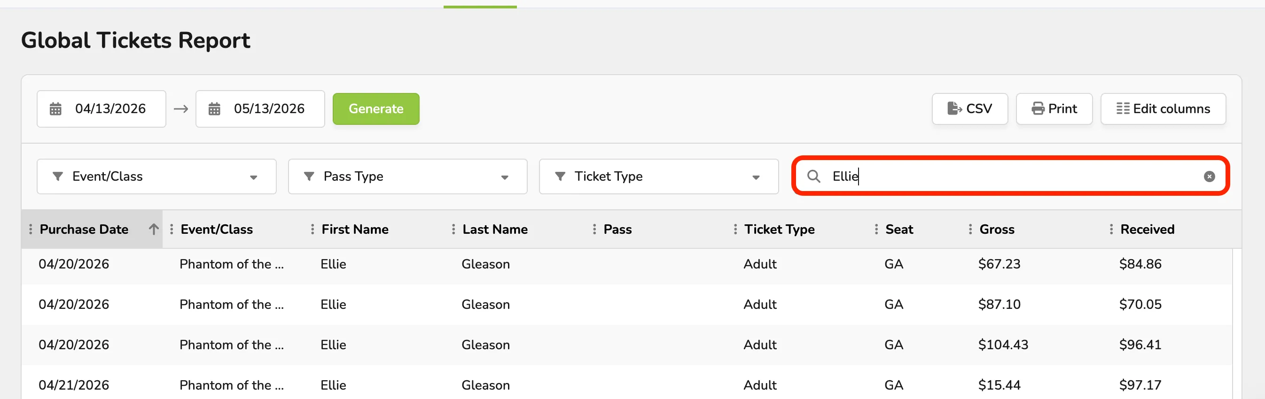Print the tickets report
Image resolution: width=1265 pixels, height=399 pixels.
click(1054, 109)
